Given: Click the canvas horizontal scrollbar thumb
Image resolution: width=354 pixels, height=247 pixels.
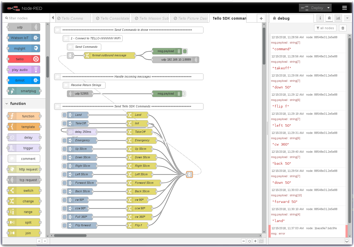Looking at the screenshot, I should (70, 236).
